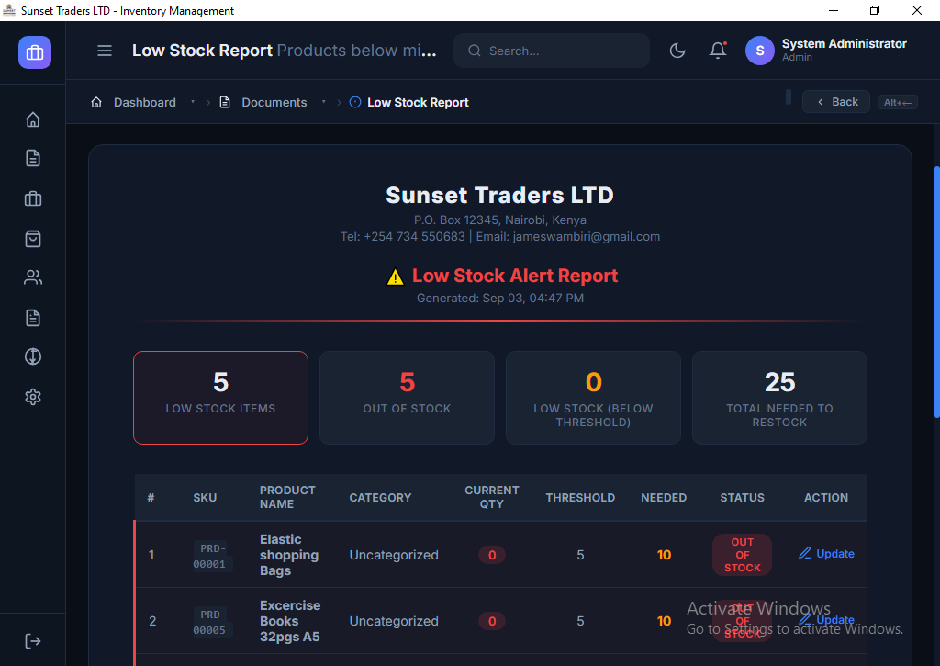The image size is (940, 666).
Task: Click the 0 quantity badge for Excercise Books
Action: click(x=492, y=621)
